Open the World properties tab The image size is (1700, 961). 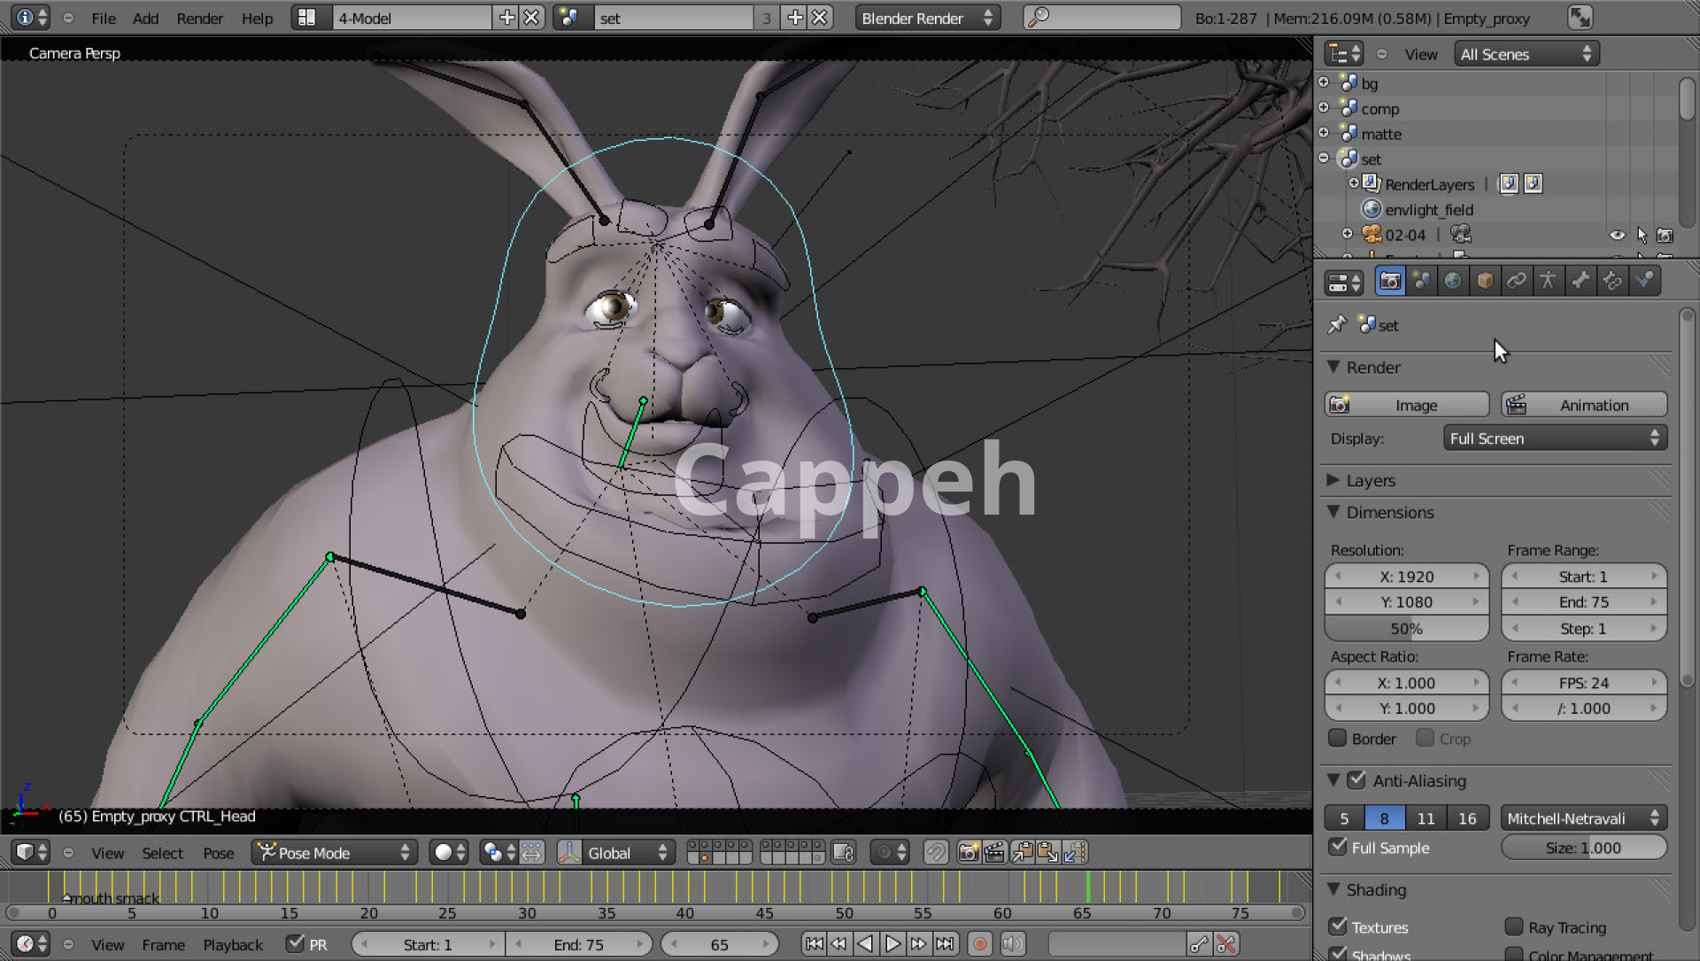(x=1452, y=282)
